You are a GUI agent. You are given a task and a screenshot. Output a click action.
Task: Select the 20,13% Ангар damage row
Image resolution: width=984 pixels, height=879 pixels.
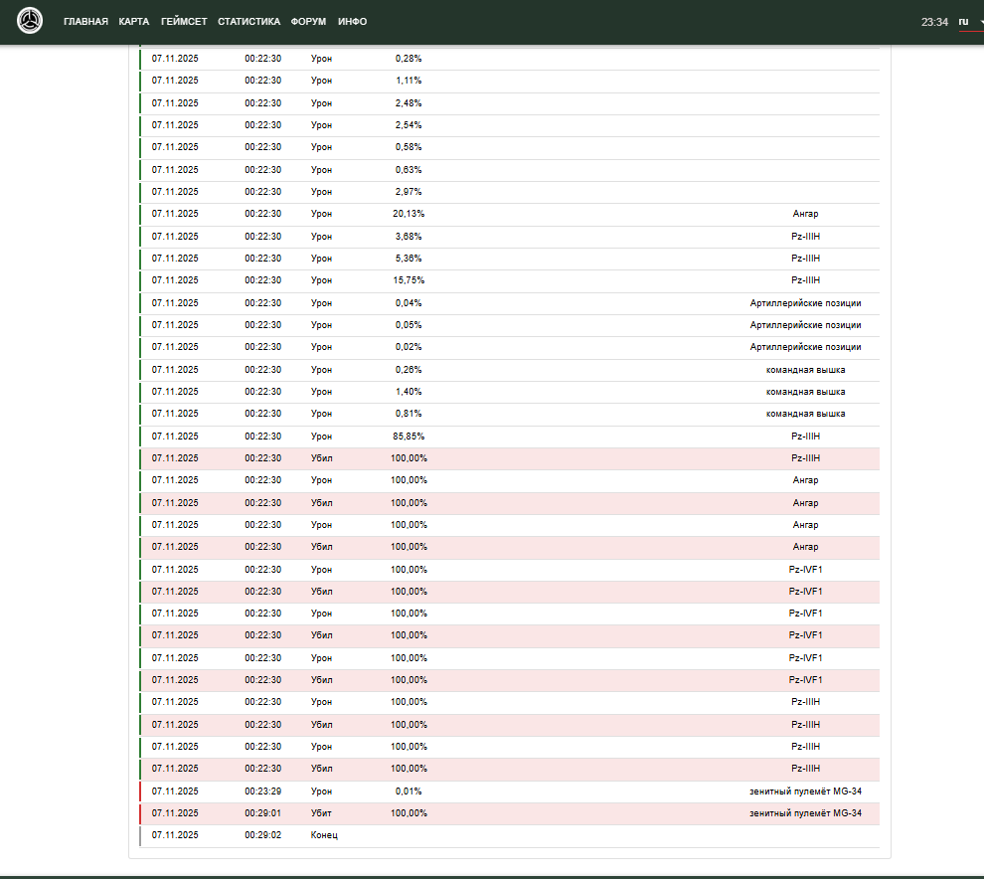[x=509, y=214]
